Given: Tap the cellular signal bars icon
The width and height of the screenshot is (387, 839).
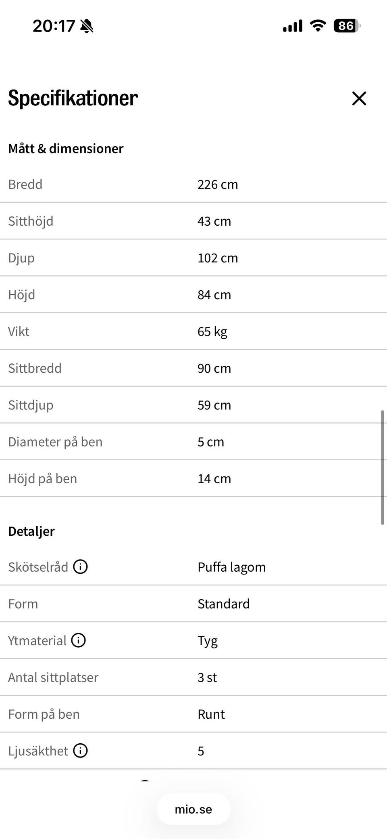Looking at the screenshot, I should [x=293, y=26].
